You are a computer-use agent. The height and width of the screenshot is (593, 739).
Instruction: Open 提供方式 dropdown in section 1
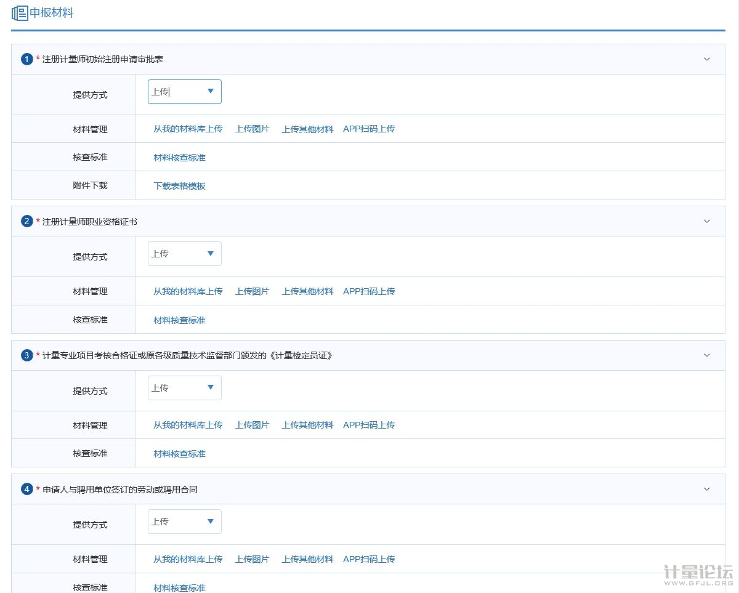click(184, 92)
